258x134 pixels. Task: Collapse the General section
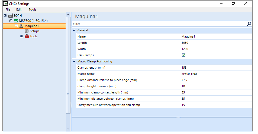click(x=74, y=30)
